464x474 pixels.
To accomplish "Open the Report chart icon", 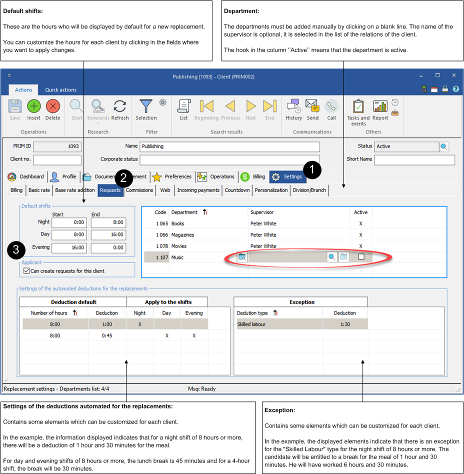I will (380, 106).
